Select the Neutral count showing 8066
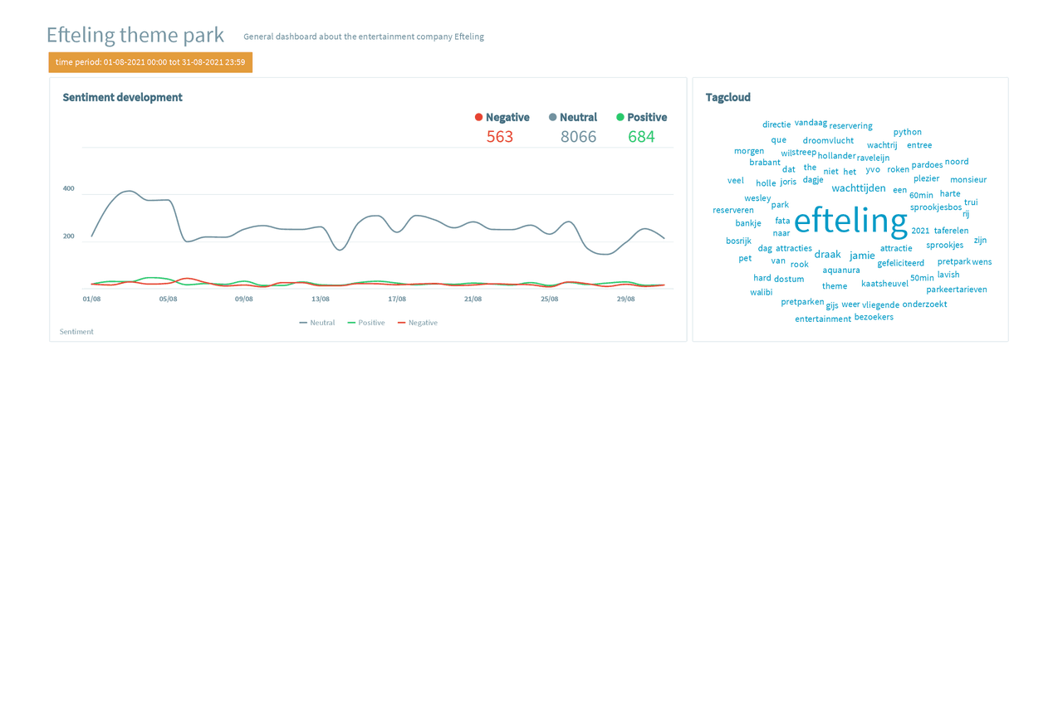 577,136
